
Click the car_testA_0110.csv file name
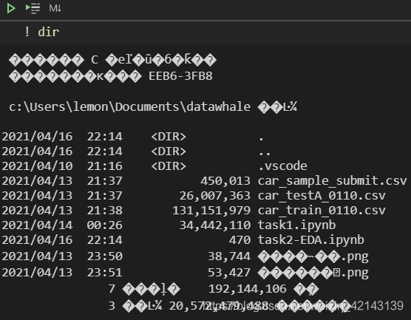point(322,196)
